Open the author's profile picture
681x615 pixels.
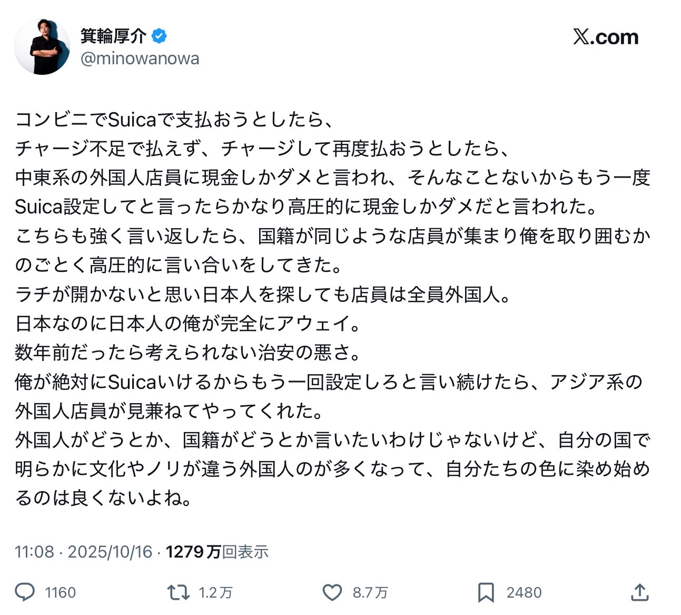click(x=42, y=47)
